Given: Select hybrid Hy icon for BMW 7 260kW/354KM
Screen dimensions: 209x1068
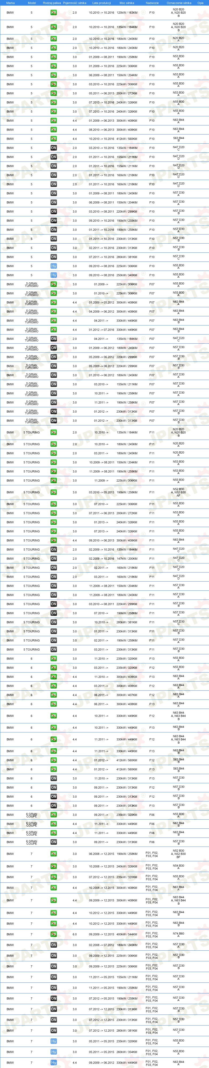Looking at the screenshot, I should (53, 1052).
